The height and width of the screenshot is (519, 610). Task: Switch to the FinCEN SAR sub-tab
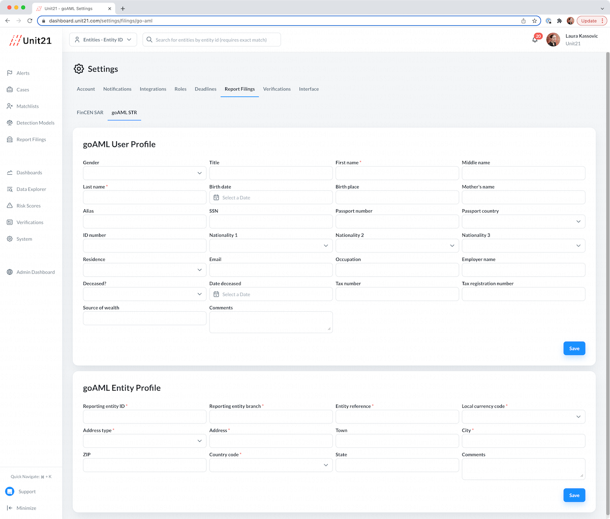coord(90,113)
